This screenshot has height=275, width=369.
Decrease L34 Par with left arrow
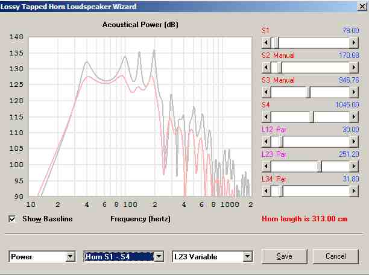point(266,191)
